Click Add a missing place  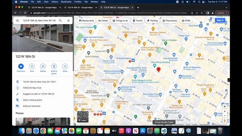(33, 100)
